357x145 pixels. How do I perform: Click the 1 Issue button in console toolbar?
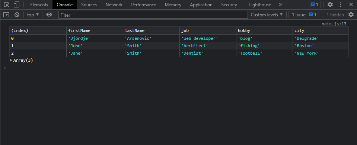coord(303,15)
